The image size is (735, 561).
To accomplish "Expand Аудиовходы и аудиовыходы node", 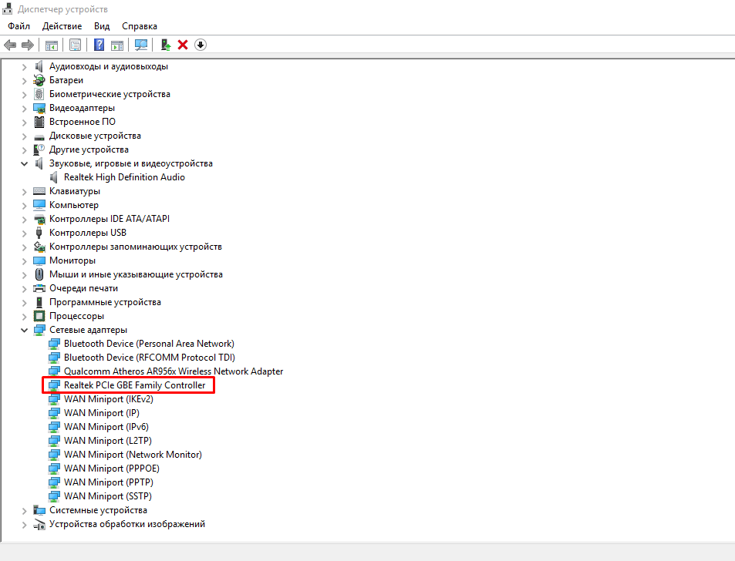I will click(25, 67).
